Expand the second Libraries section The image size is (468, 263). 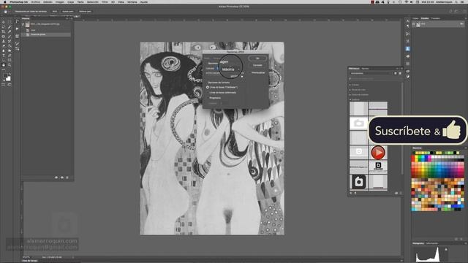coord(350,90)
